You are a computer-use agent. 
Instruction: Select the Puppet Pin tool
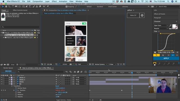pyautogui.click(x=48, y=6)
